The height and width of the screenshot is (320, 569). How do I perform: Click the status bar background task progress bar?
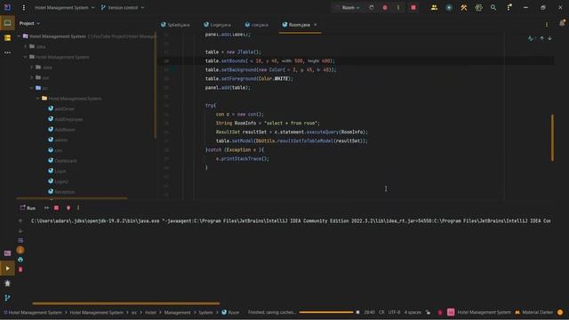click(x=326, y=312)
